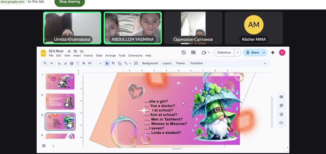Screen dimensions: 326x154
Task: Open the View menu
Action: click(x=67, y=56)
